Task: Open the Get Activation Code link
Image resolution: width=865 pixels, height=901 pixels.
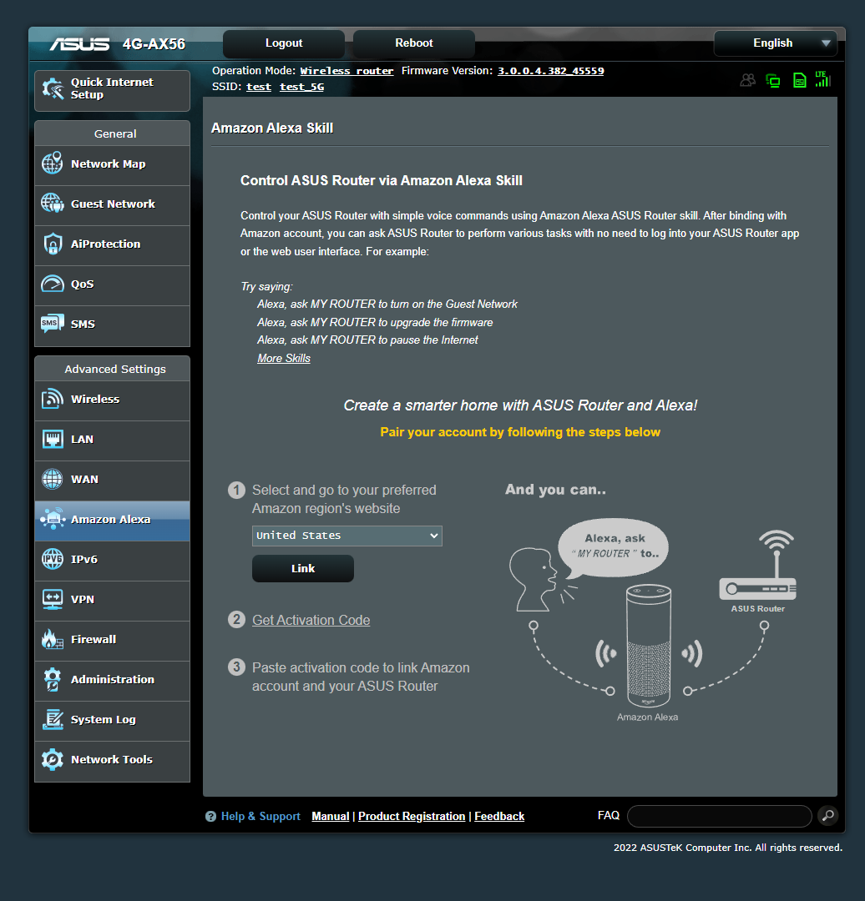Action: point(311,620)
